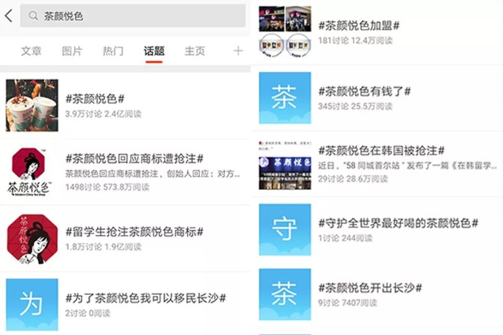Switch to the 文章 tab
This screenshot has height=335, width=503.
pyautogui.click(x=31, y=51)
